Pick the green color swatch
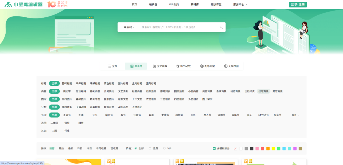343x165 pixels. [279, 149]
